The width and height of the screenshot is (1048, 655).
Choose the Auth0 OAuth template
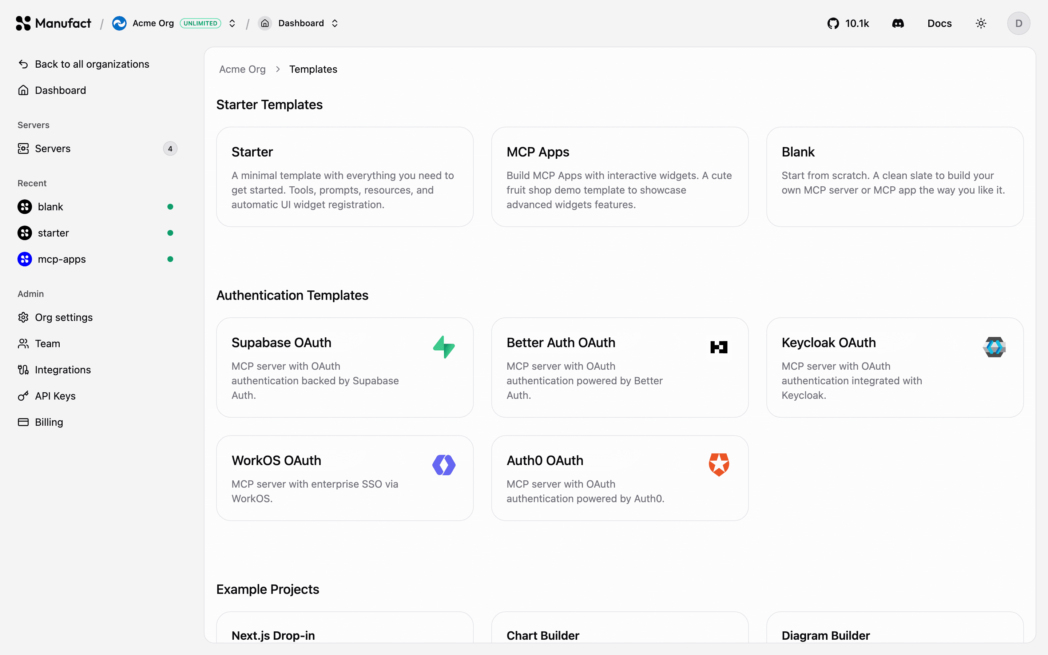coord(620,478)
